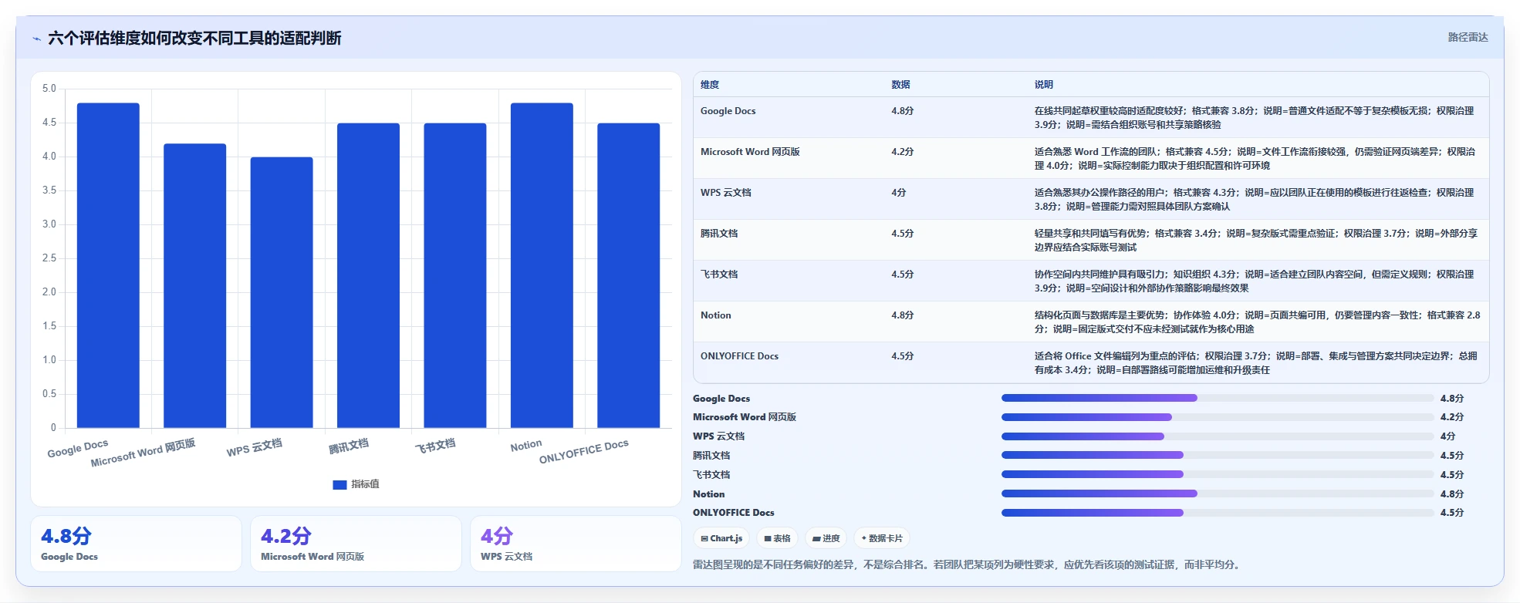This screenshot has height=603, width=1520.
Task: Click the 指标值 legend label
Action: point(365,484)
